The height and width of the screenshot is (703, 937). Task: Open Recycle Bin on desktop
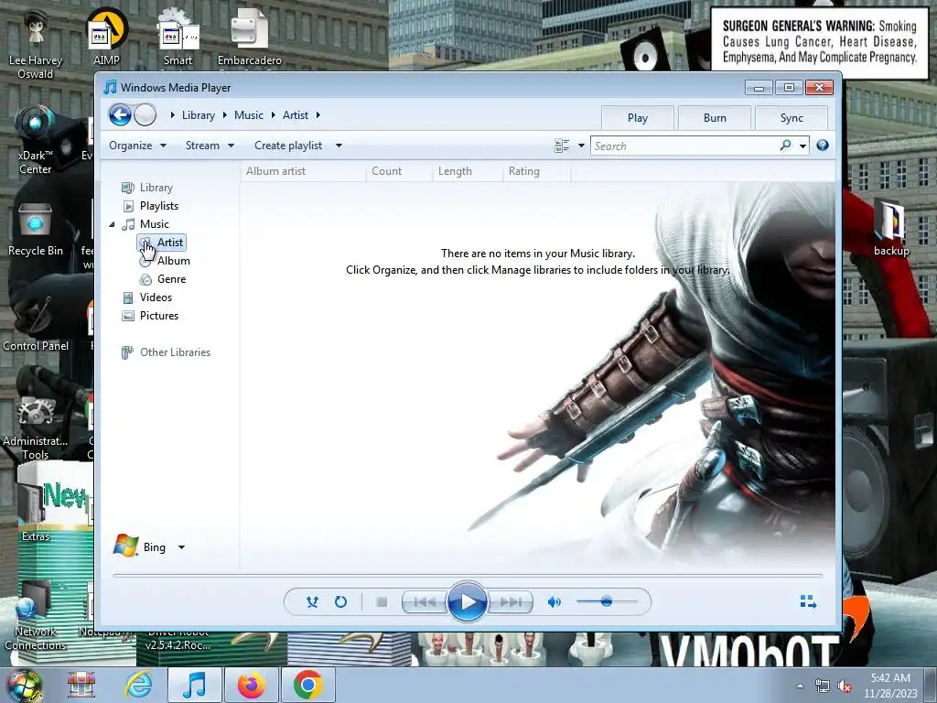[36, 229]
